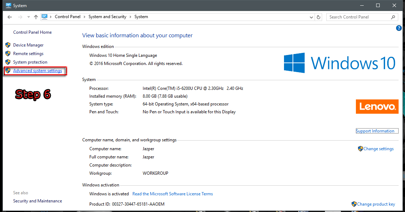Click the Forward navigation arrow
Screen dimensions: 405x212
[x=20, y=17]
